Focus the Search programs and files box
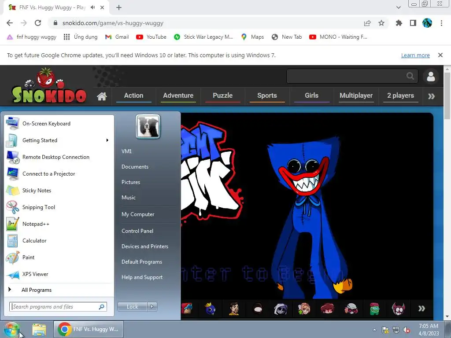Viewport: 451px width, 338px height. pyautogui.click(x=58, y=307)
